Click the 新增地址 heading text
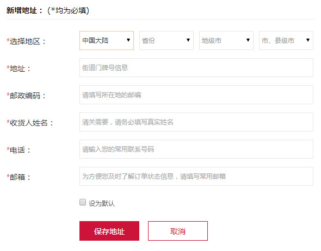321x251 pixels. click(22, 10)
